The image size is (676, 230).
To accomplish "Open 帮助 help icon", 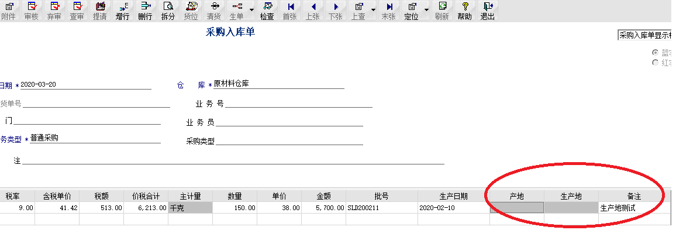I will (x=465, y=11).
